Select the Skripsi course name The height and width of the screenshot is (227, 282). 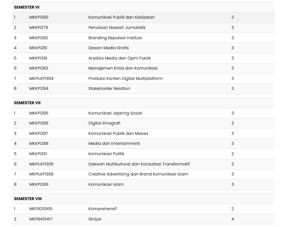coord(95,219)
